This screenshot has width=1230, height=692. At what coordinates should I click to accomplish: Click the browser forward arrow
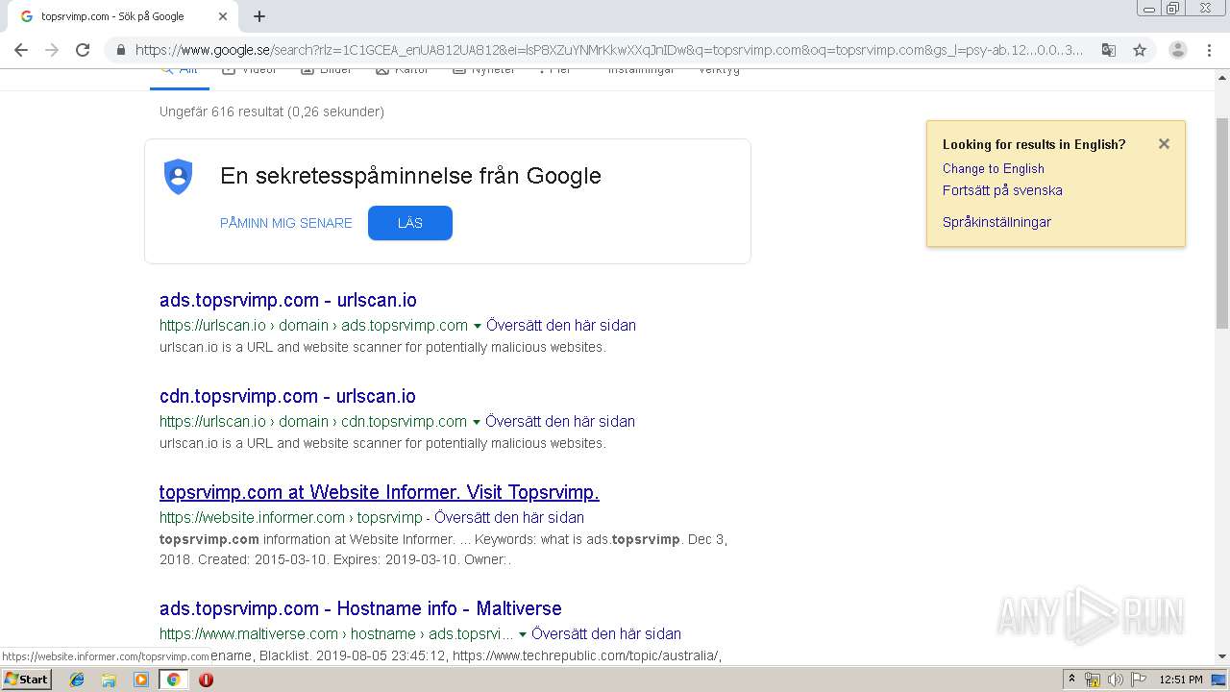click(52, 50)
